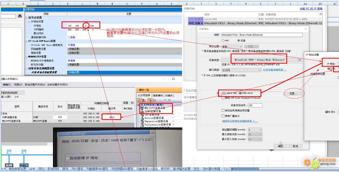Open the 定时器计数器 sheet tab
This screenshot has height=172, width=339.
(x=211, y=169)
